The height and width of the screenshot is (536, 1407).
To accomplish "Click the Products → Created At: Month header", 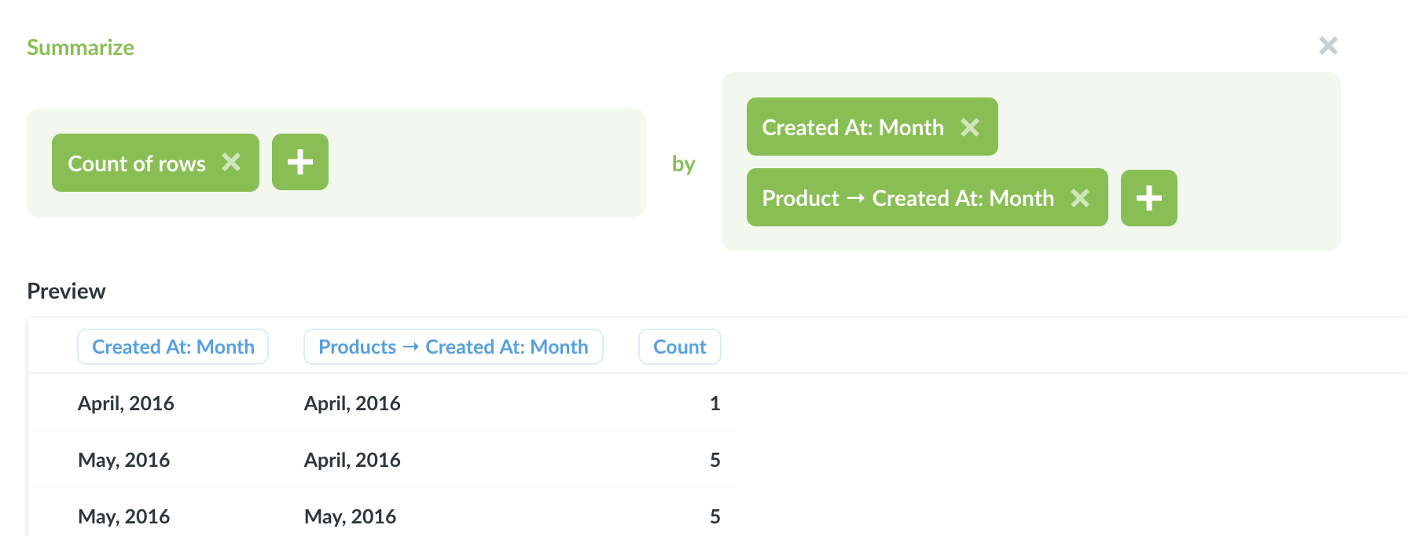I will click(x=454, y=347).
